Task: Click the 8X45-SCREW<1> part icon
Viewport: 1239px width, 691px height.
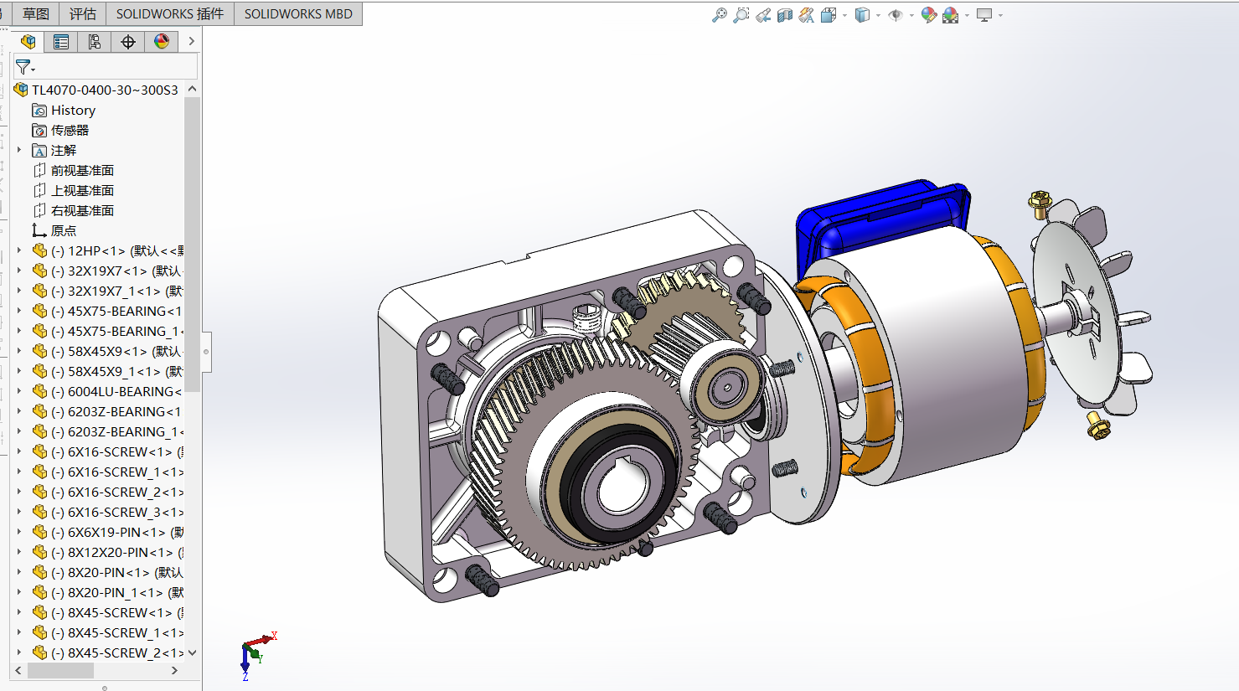Action: tap(39, 612)
